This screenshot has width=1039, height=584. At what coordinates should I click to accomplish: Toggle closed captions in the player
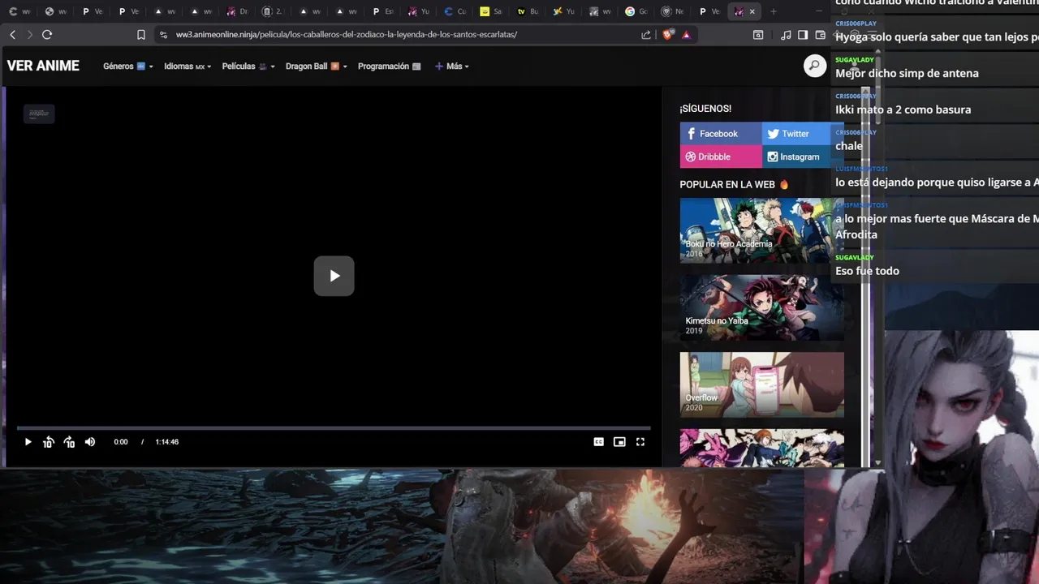click(598, 442)
